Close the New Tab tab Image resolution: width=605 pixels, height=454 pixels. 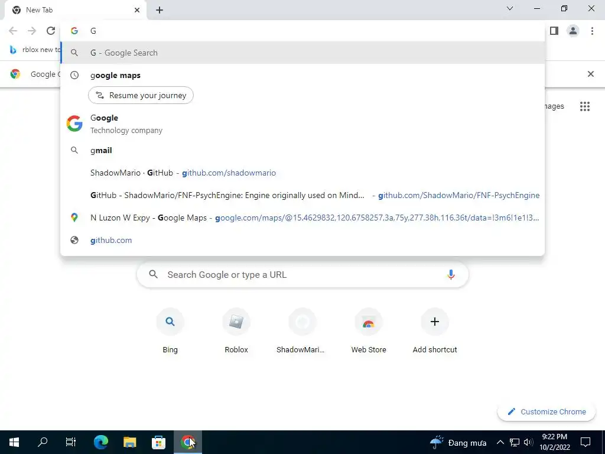[x=137, y=10]
